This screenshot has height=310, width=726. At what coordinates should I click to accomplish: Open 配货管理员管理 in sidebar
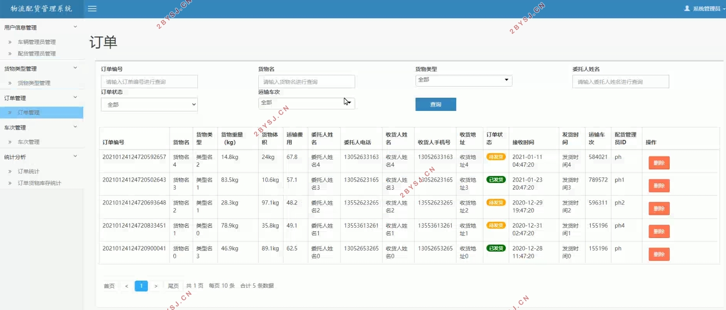point(36,53)
